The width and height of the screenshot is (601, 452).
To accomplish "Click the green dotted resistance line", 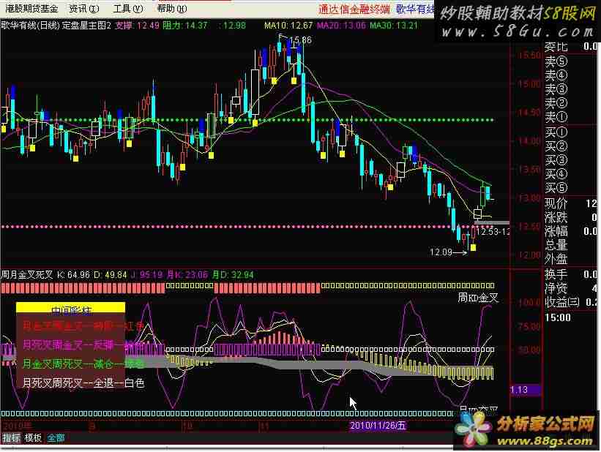I will tap(247, 120).
